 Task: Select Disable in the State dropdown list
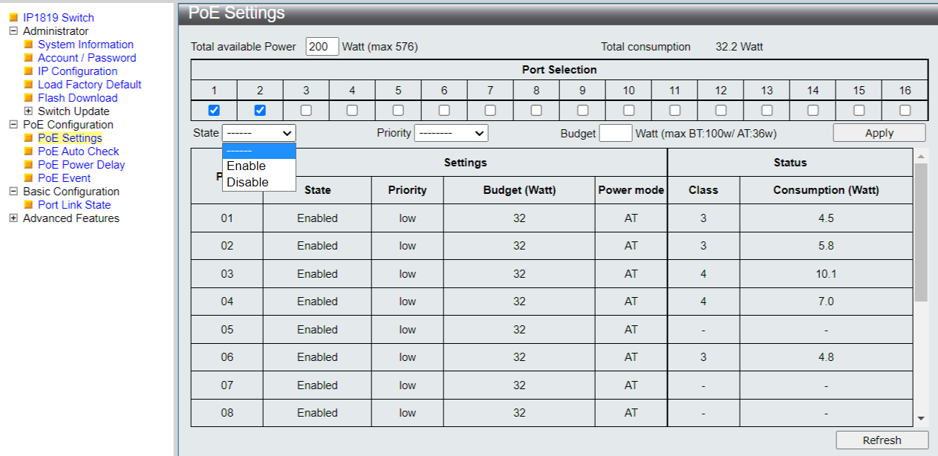248,182
